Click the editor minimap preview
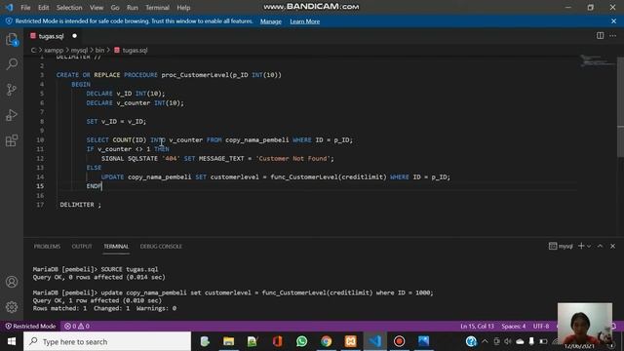 (596, 61)
